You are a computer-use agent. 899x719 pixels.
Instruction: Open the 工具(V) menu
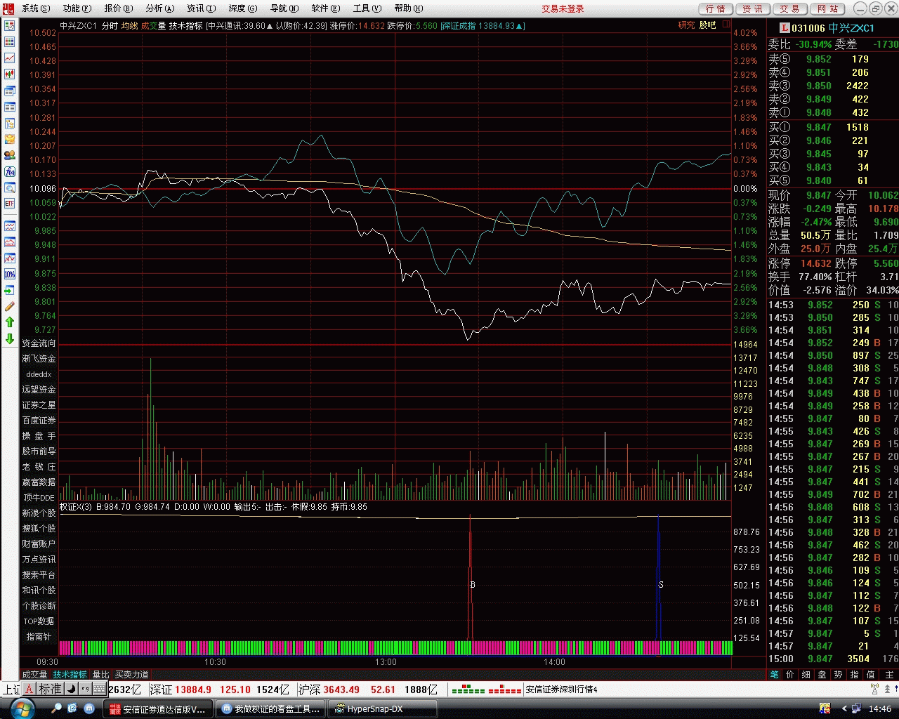click(x=367, y=8)
